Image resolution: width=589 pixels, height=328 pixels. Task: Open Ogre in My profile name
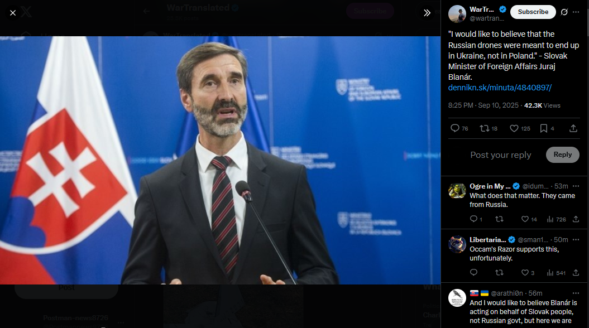[x=490, y=186]
